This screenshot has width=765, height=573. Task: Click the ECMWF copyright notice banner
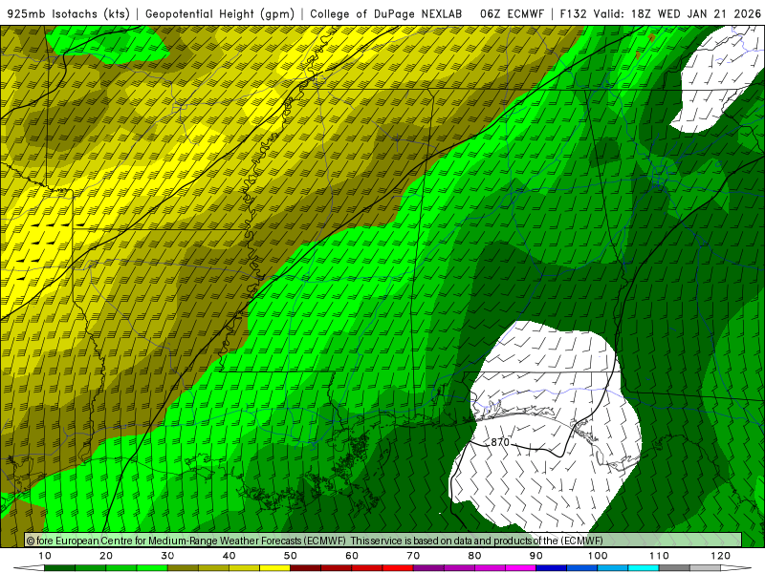tap(383, 540)
